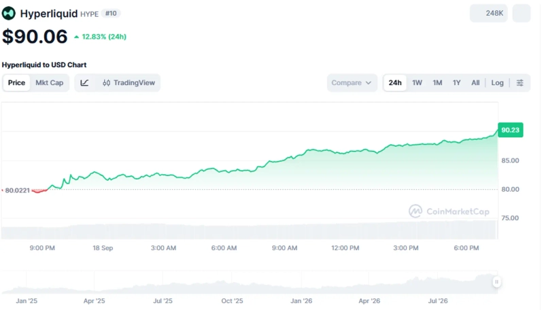The height and width of the screenshot is (310, 544).
Task: Click the 9:00 PM axis label
Action: (x=42, y=248)
